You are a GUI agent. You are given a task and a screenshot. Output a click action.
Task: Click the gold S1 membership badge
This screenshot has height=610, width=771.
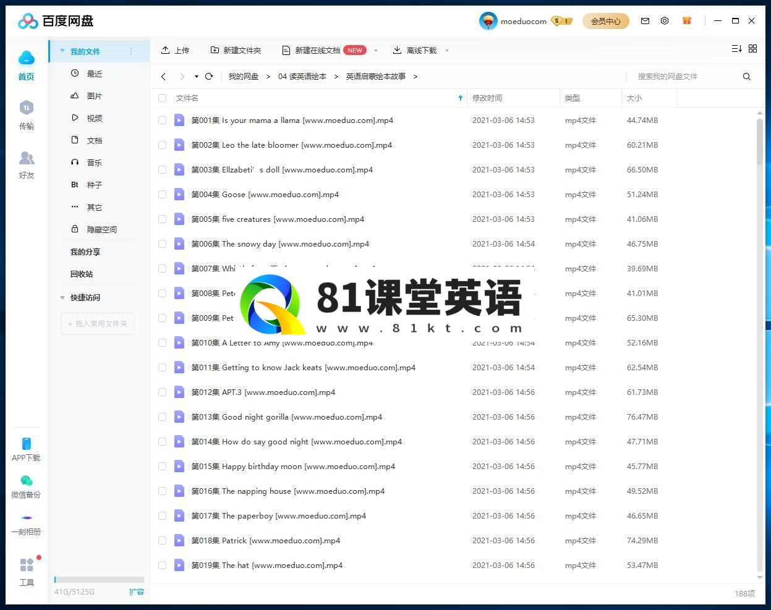[x=561, y=21]
